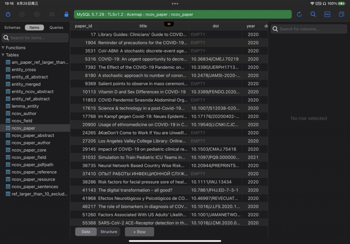This screenshot has width=350, height=244.
Task: Click the Search for items field
Action: (38, 38)
